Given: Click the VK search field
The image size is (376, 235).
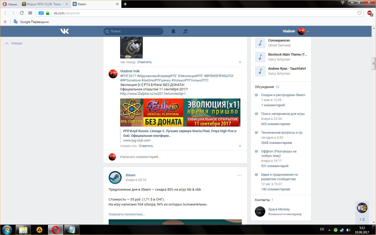Looking at the screenshot, I should 133,31.
